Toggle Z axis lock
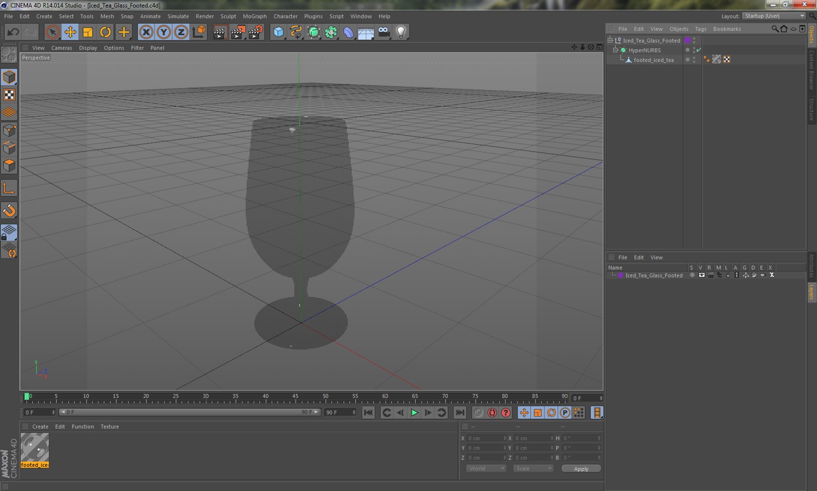The width and height of the screenshot is (817, 491). (x=181, y=32)
